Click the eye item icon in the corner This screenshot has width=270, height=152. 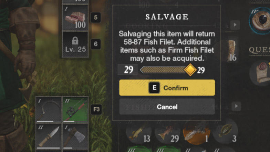(260, 21)
